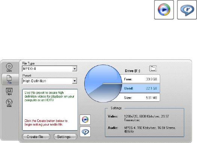The width and height of the screenshot is (197, 143).
Task: Switch to the Tape output tab
Action: coord(9,92)
